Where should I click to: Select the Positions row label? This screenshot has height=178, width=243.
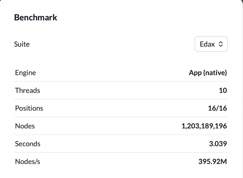tap(29, 108)
